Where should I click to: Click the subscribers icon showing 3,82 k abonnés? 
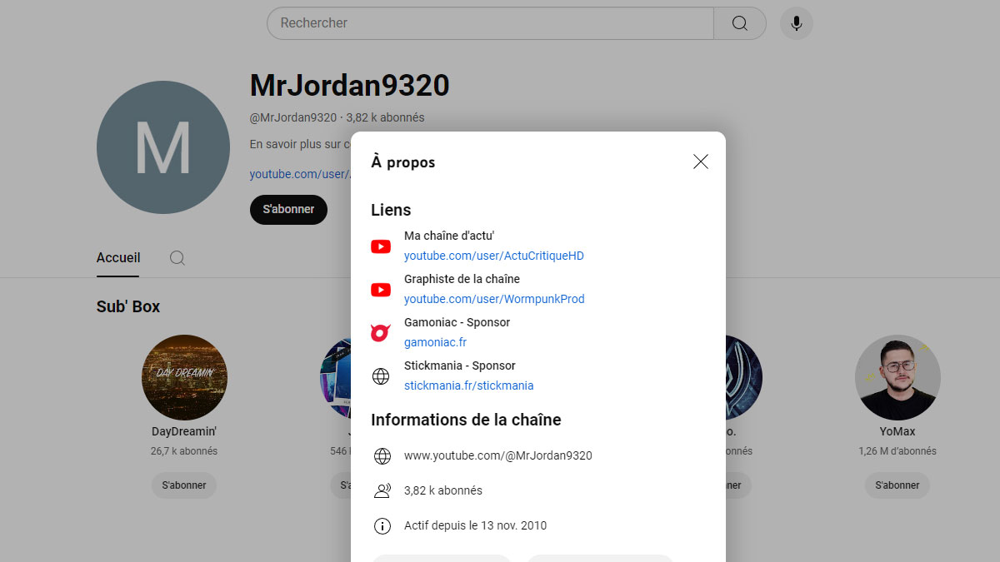382,490
